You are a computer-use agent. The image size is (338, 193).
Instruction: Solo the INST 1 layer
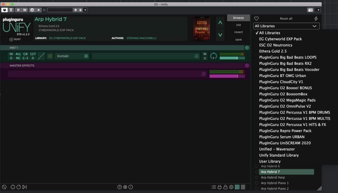tap(205, 58)
